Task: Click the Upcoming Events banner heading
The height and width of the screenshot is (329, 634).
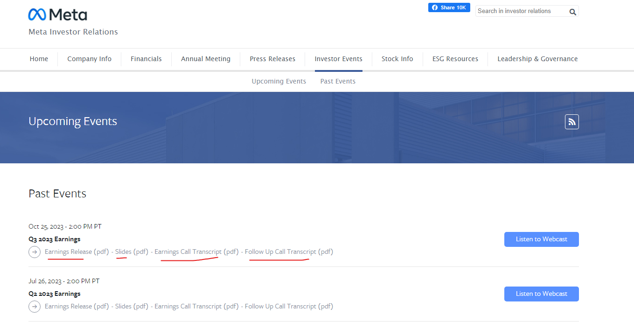Action: (73, 121)
